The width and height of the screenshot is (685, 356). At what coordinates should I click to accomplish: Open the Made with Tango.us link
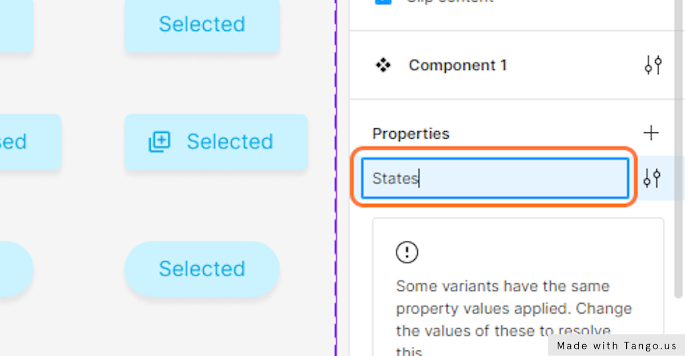[616, 345]
